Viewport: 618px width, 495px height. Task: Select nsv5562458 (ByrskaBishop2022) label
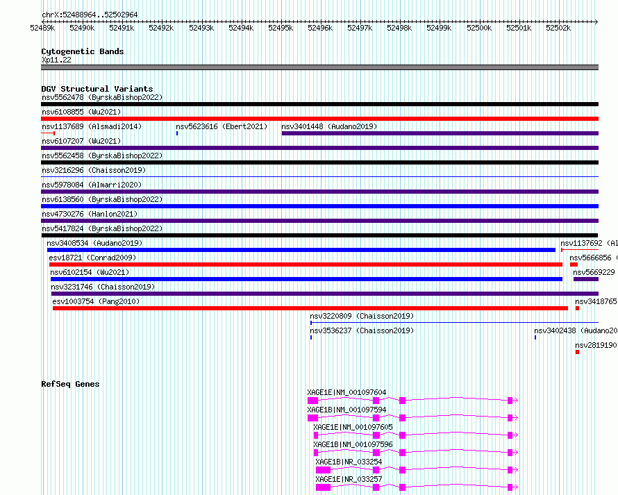(102, 156)
